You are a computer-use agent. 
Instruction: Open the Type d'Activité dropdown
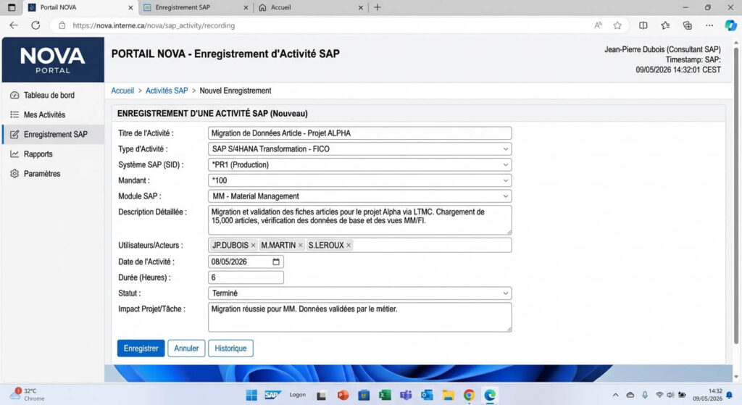pos(359,149)
